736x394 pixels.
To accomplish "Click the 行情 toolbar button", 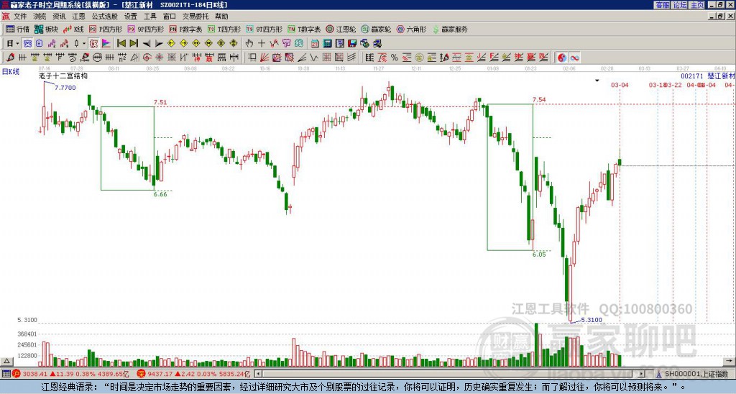I will [x=17, y=29].
